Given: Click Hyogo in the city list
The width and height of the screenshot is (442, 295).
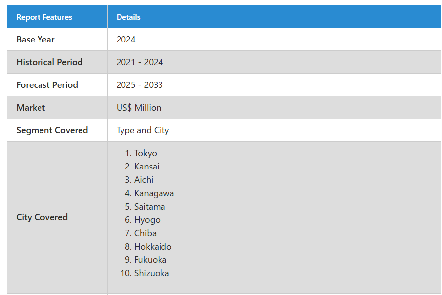Looking at the screenshot, I should [x=147, y=220].
